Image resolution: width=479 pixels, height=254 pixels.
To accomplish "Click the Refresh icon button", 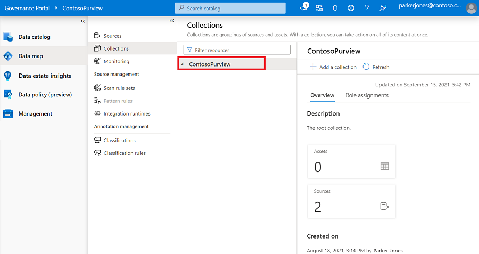I will [x=366, y=67].
